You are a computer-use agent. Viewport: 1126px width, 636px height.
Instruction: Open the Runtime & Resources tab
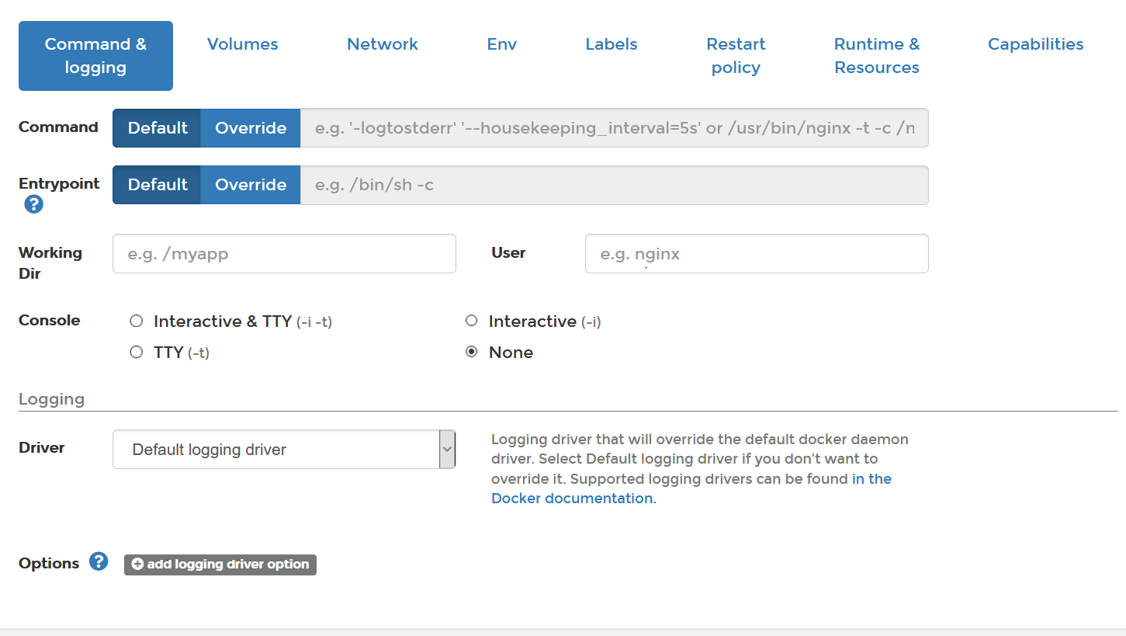pos(876,56)
